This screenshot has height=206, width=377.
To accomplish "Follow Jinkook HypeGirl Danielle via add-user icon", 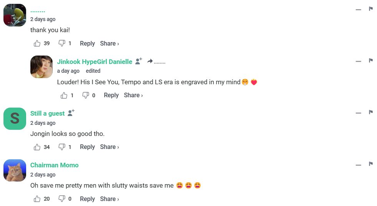I will click(x=139, y=61).
